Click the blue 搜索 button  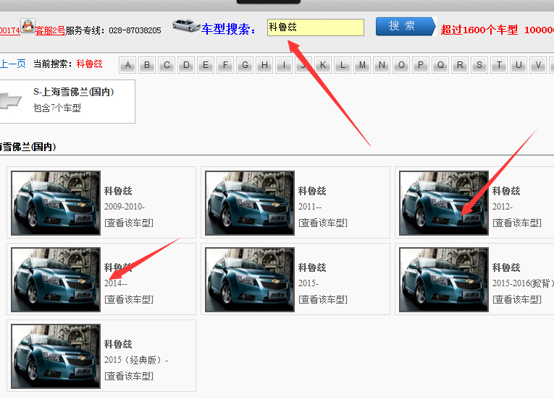coord(406,27)
